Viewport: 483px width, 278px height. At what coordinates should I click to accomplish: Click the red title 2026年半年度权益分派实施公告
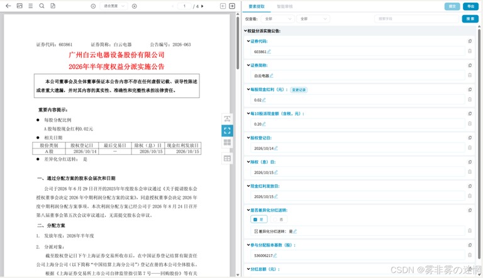(x=116, y=67)
